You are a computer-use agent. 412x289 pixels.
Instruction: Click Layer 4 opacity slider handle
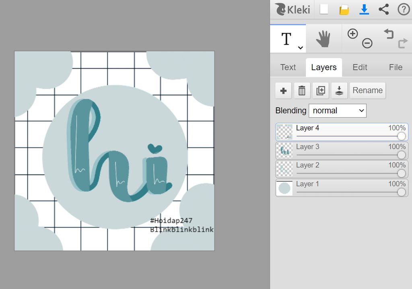tap(401, 136)
